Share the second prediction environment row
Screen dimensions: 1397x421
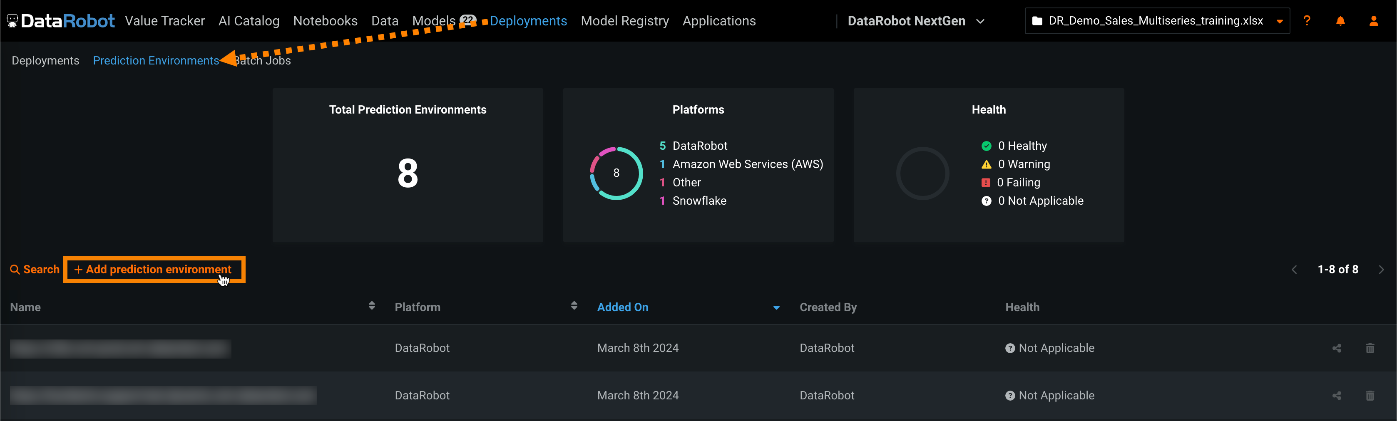(1336, 396)
